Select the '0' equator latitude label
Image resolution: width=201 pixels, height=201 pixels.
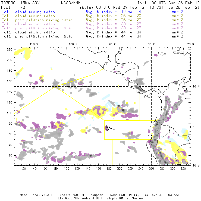pyautogui.click(x=194, y=126)
